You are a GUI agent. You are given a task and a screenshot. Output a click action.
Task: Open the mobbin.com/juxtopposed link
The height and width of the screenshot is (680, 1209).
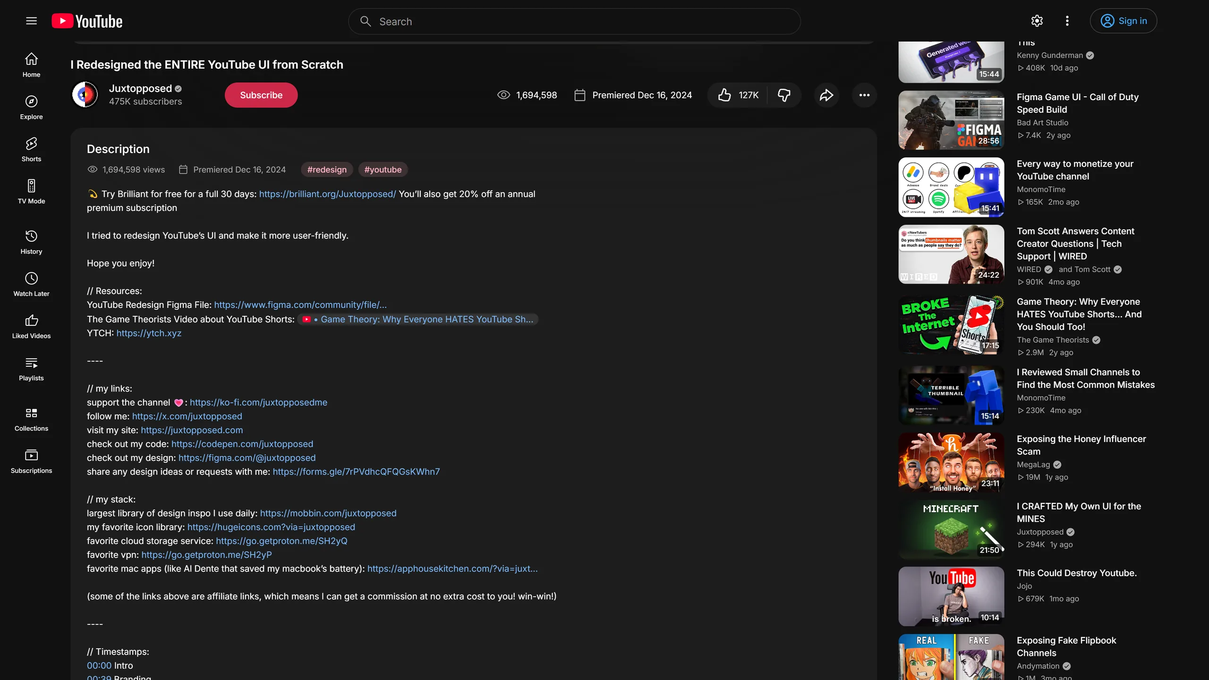click(328, 513)
